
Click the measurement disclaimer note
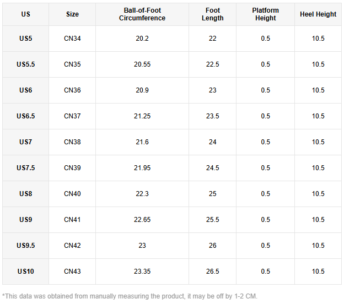(x=130, y=296)
